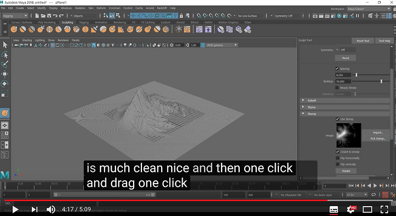Toggle the Spacing checkbox

337,68
